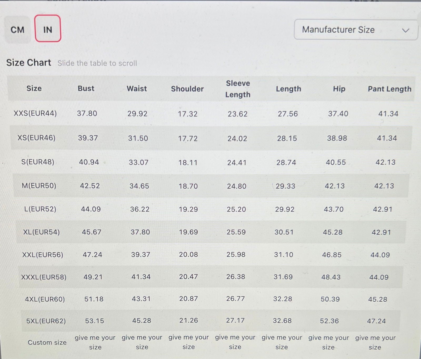
Task: Click the Pant Length column header
Action: pyautogui.click(x=389, y=89)
